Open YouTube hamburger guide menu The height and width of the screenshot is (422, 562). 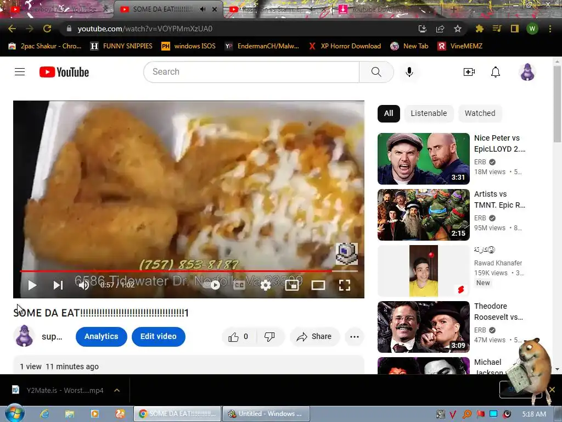pyautogui.click(x=20, y=72)
